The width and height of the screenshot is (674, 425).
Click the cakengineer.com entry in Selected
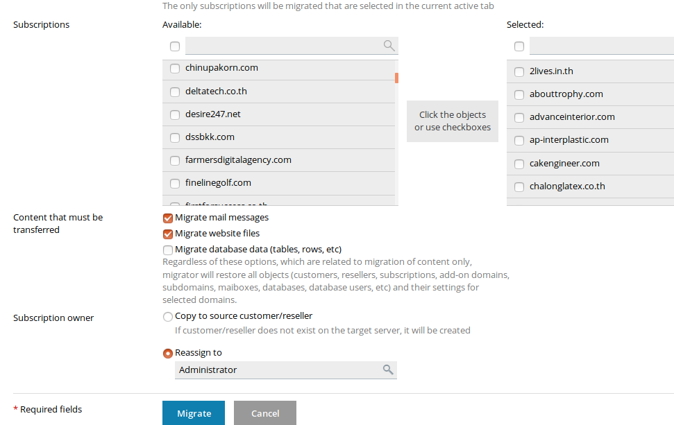[x=564, y=164]
